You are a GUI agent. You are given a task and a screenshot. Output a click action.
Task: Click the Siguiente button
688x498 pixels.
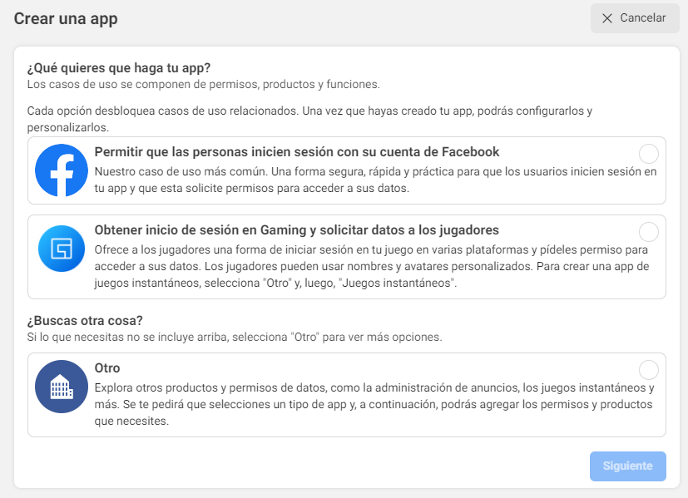(628, 466)
